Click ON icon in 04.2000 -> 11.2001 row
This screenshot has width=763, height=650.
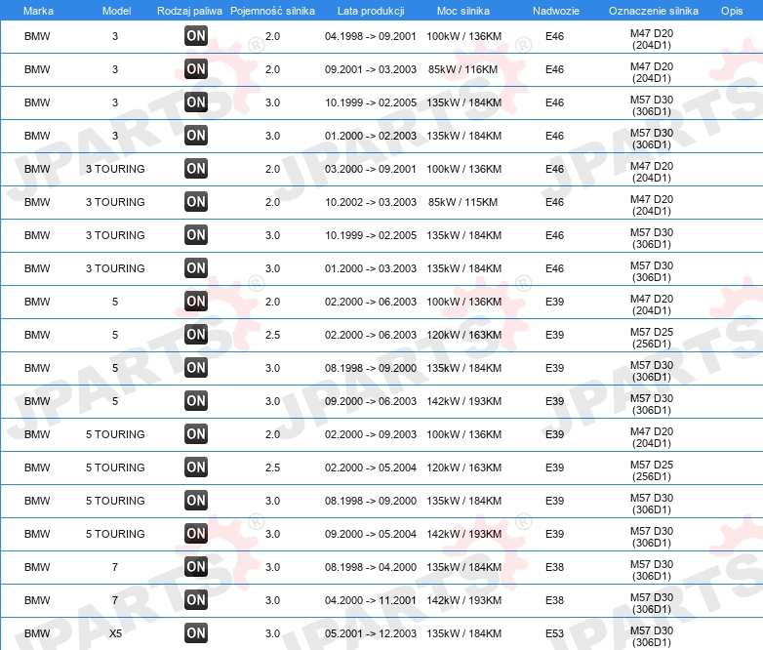(x=196, y=599)
